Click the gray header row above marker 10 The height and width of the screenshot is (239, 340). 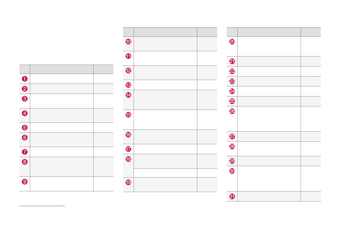pos(170,32)
